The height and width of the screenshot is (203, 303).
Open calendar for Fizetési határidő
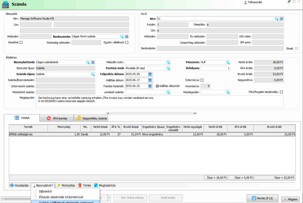tap(150, 86)
